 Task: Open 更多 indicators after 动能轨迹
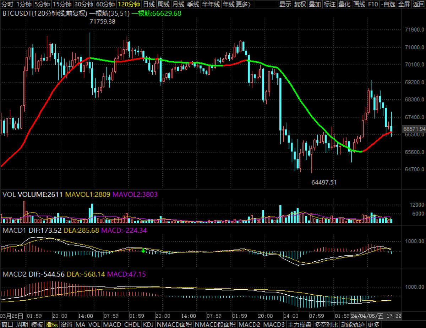point(373,324)
